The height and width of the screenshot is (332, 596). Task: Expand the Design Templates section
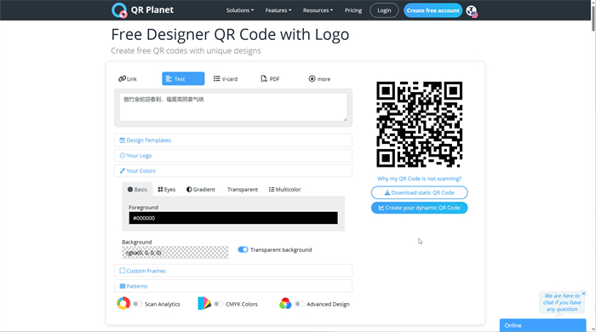(233, 140)
